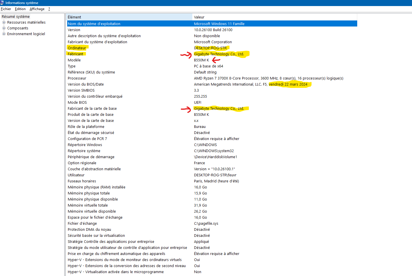Image resolution: width=412 pixels, height=276 pixels.
Task: Select État du démarrage sécurisé row
Action: click(91, 133)
